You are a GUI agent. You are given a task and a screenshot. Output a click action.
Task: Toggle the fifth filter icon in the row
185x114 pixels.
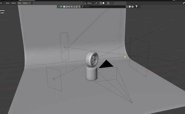pyautogui.click(x=74, y=7)
